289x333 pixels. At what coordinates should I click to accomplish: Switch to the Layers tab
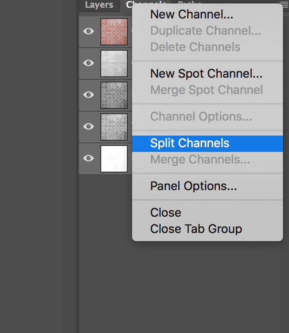click(x=99, y=5)
